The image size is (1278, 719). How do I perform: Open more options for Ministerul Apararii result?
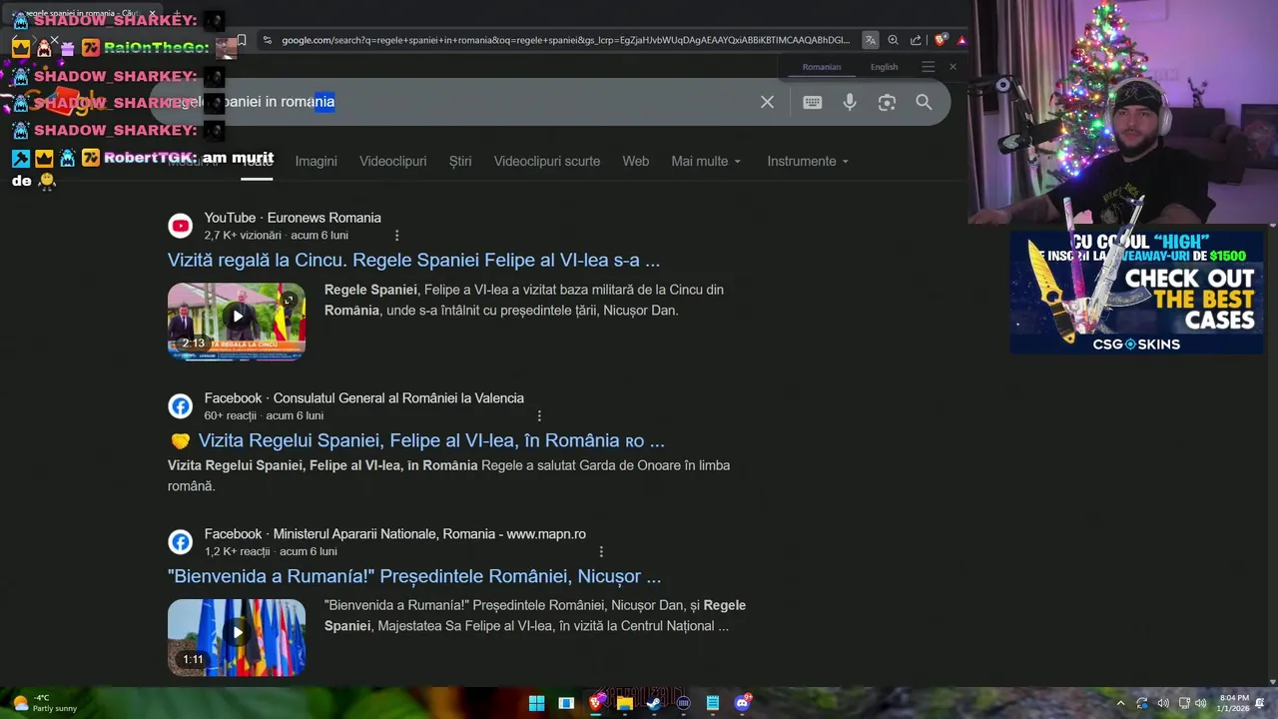(601, 551)
